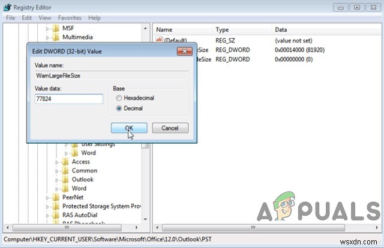Click the Registry Editor app icon in title bar
The height and width of the screenshot is (248, 384).
click(7, 7)
